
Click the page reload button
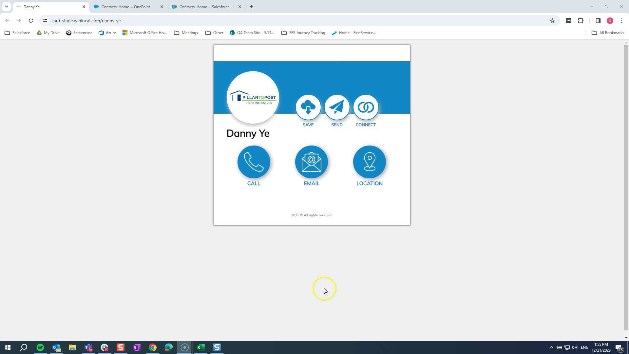31,20
